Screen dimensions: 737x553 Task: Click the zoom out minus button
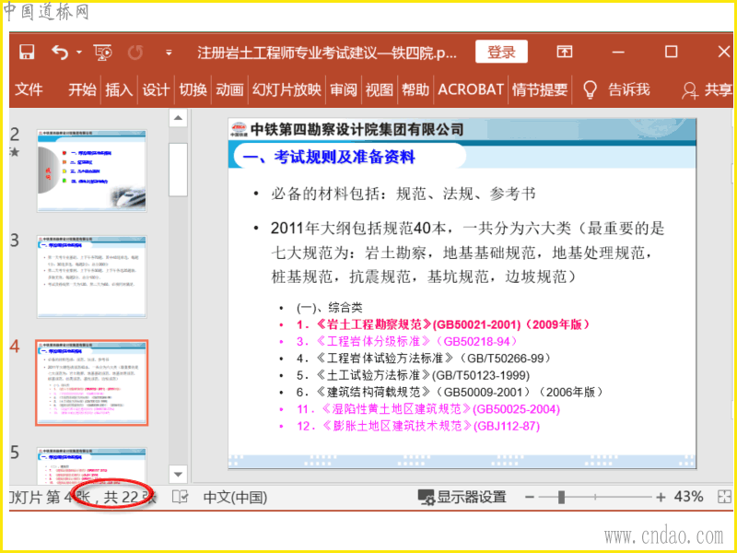tap(530, 497)
